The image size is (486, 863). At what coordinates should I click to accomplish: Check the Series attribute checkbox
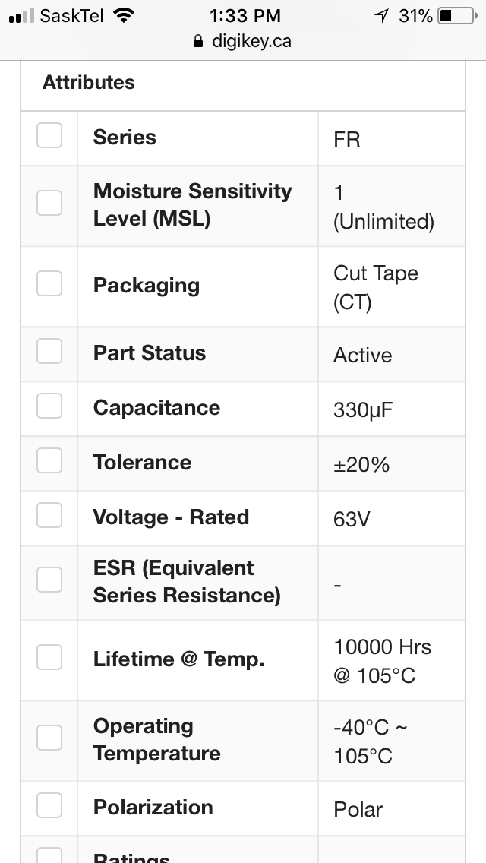(49, 135)
